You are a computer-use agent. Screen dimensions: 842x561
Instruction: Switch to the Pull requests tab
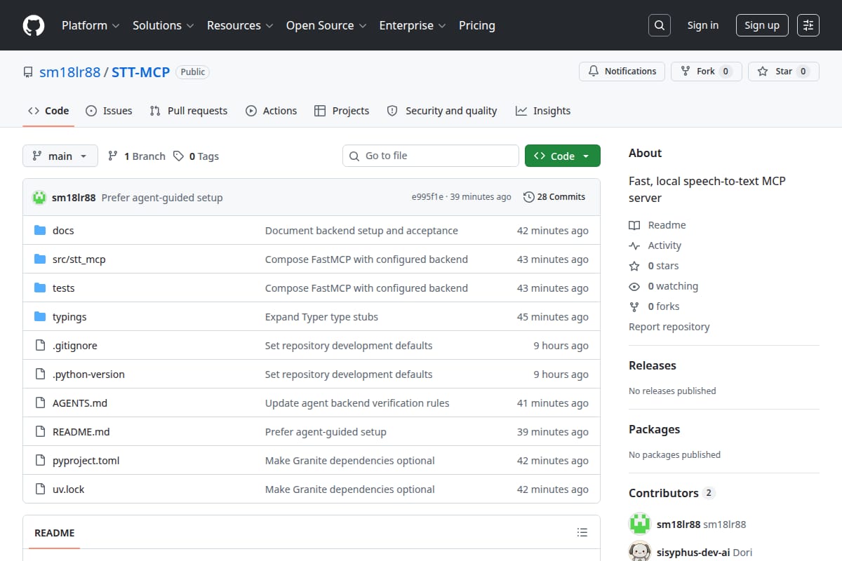(189, 111)
